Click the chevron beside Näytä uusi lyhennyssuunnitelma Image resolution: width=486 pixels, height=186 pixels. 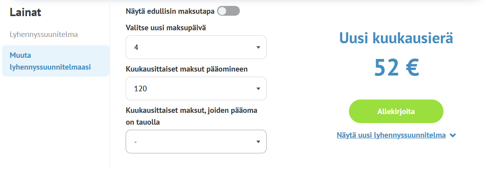(x=453, y=135)
